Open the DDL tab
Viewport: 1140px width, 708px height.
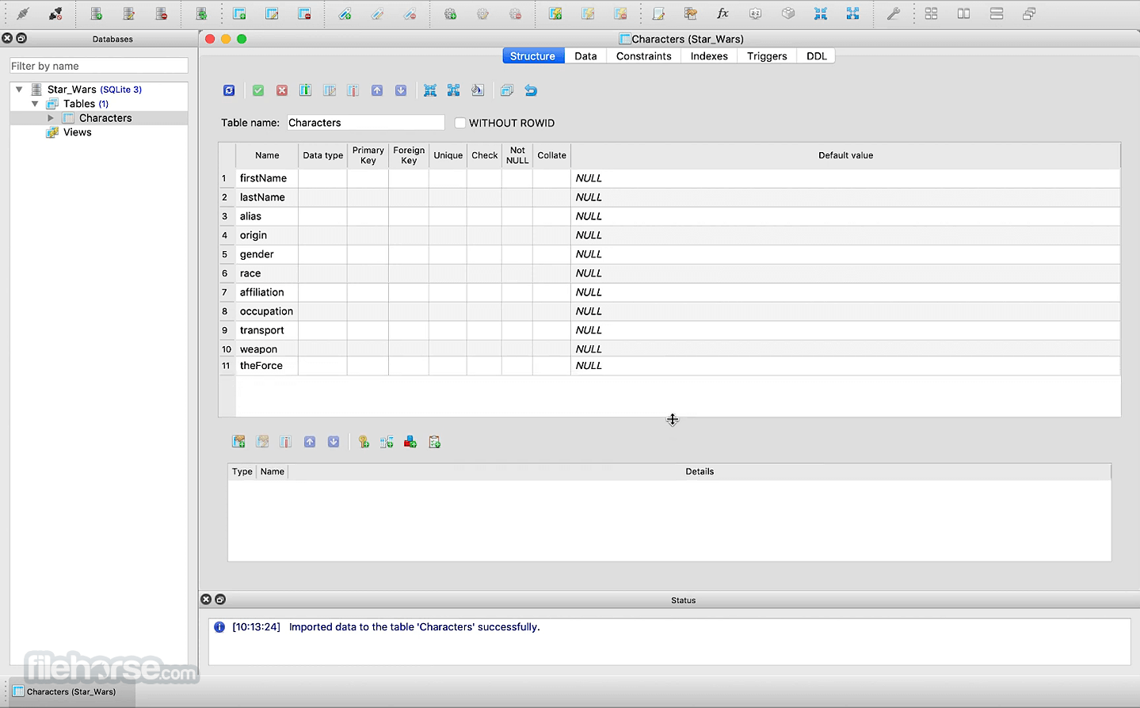coord(817,56)
